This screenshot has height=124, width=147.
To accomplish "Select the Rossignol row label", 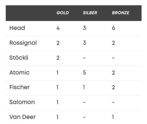I will 23,43.
